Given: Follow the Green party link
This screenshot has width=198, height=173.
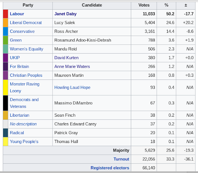Looking at the screenshot, I should tap(16, 40).
